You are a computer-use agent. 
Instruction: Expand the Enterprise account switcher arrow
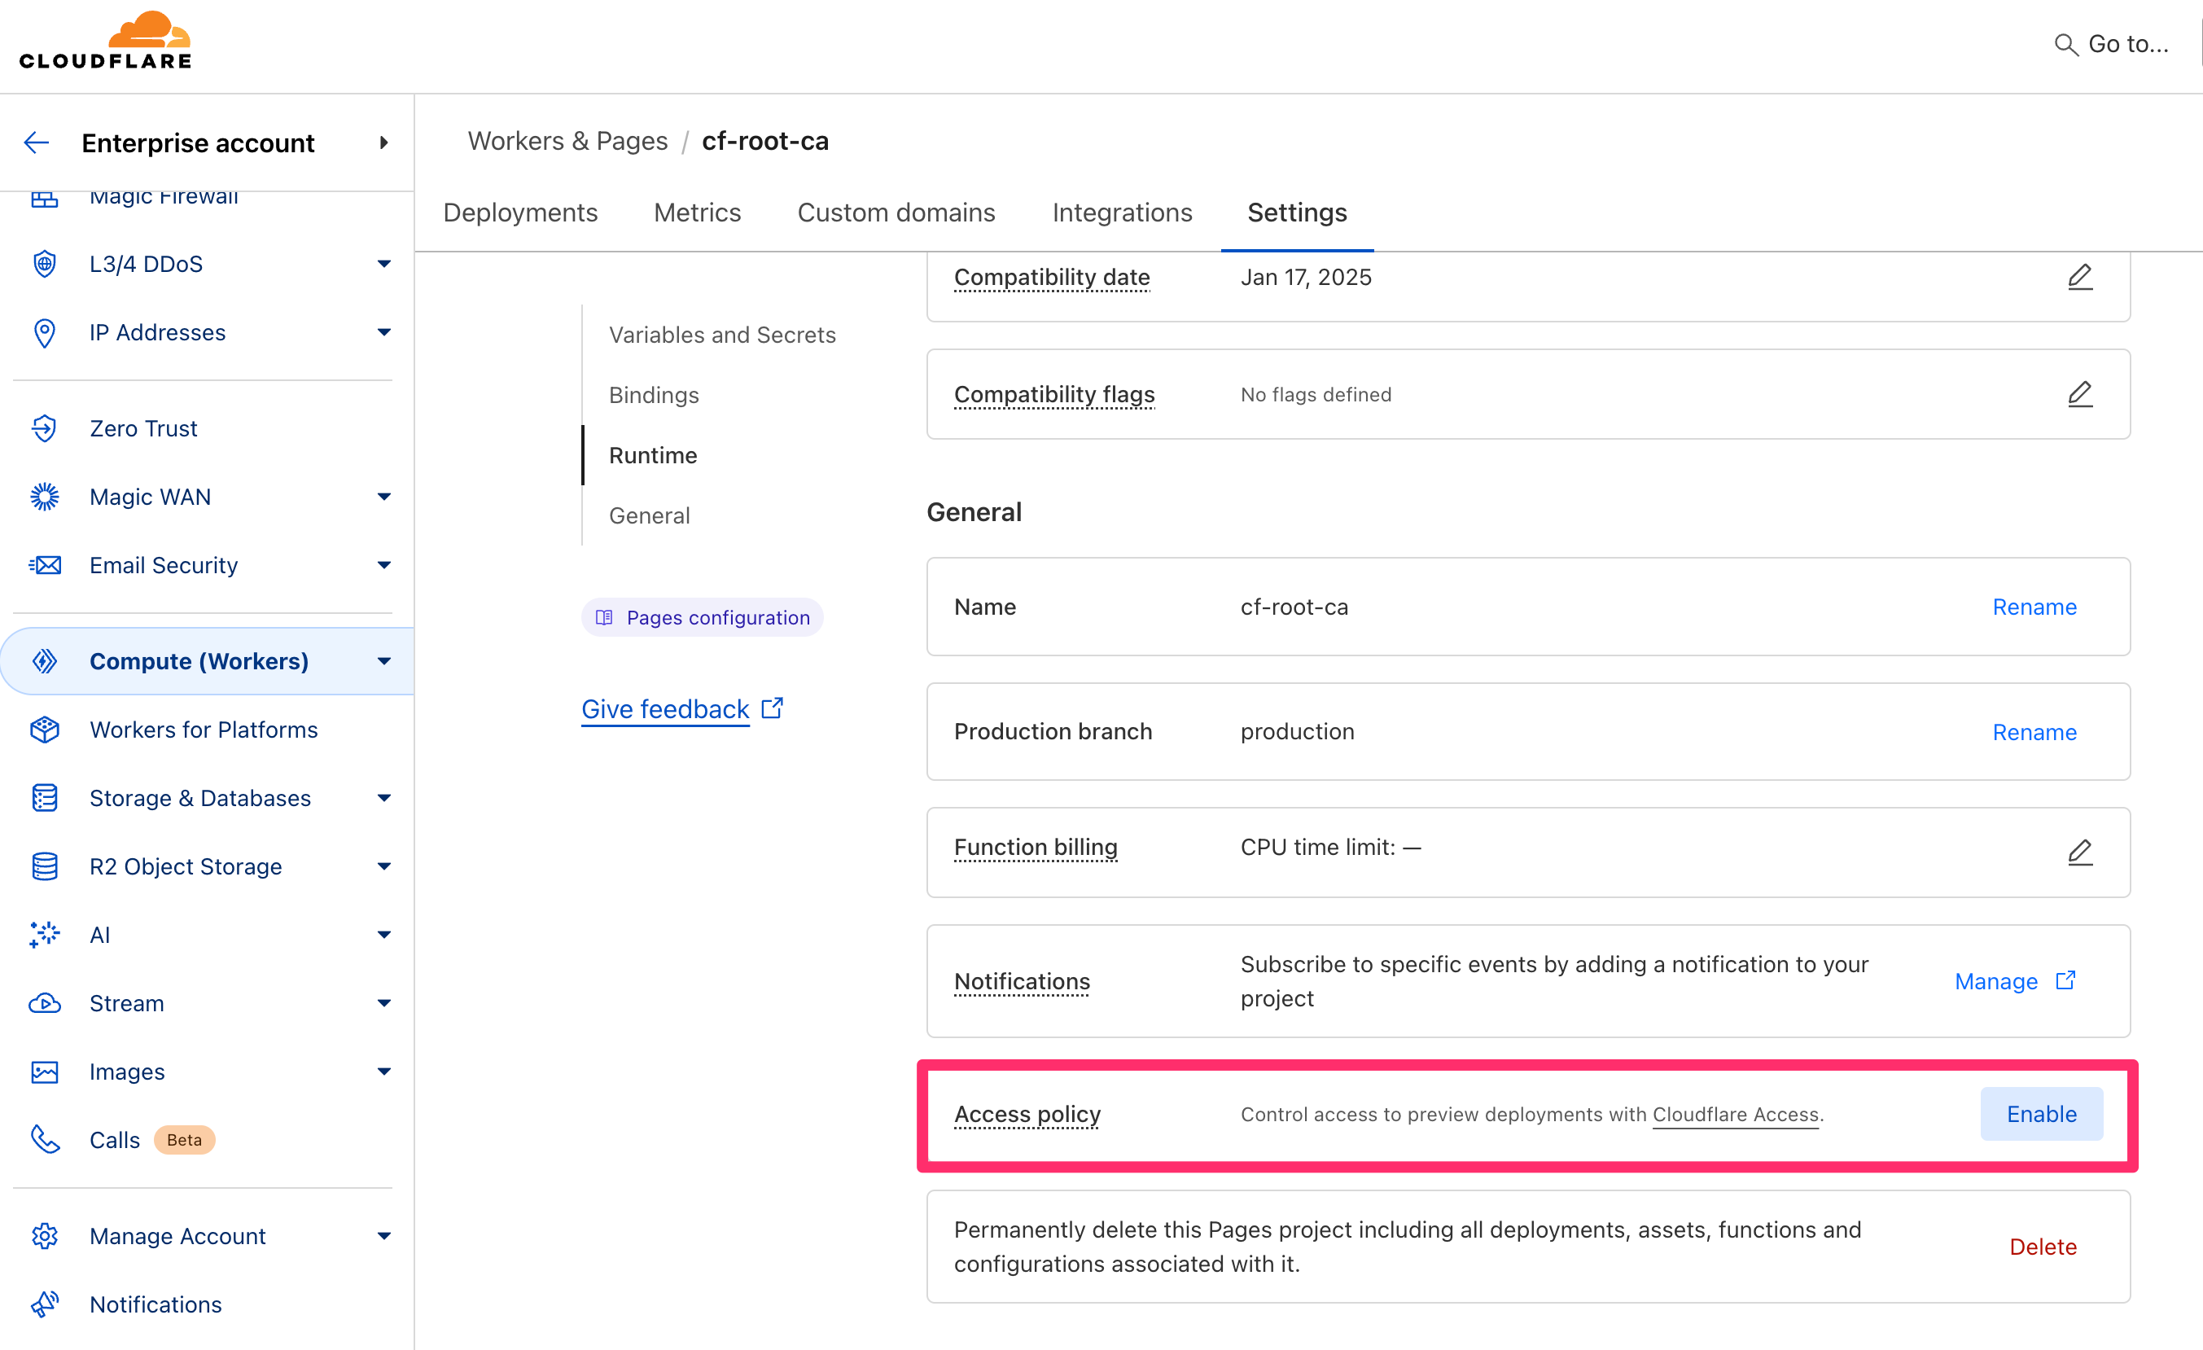point(383,143)
